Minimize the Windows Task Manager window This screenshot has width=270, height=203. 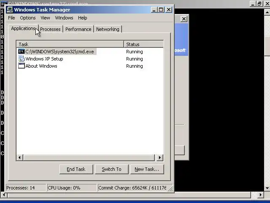click(154, 10)
